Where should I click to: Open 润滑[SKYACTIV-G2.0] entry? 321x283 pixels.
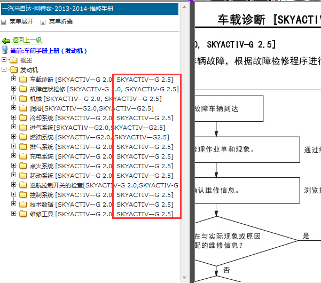click(x=92, y=108)
